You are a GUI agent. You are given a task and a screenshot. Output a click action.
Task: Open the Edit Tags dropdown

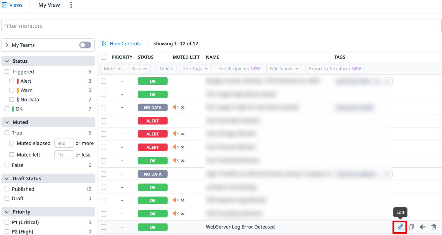pyautogui.click(x=196, y=69)
